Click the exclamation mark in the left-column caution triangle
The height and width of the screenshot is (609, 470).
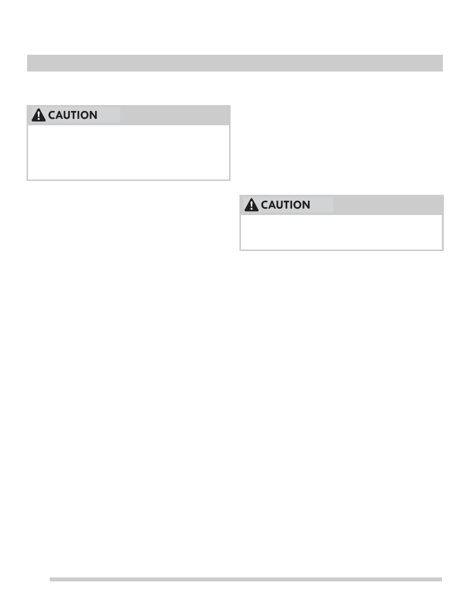[38, 116]
